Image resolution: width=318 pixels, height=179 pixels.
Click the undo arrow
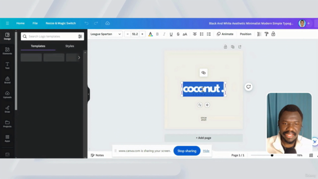tap(86, 23)
